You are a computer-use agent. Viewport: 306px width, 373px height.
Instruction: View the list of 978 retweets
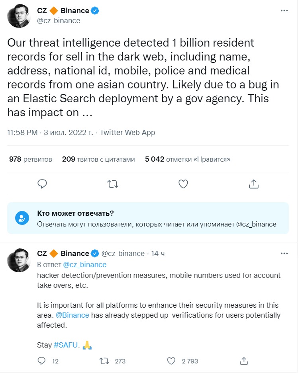point(31,159)
